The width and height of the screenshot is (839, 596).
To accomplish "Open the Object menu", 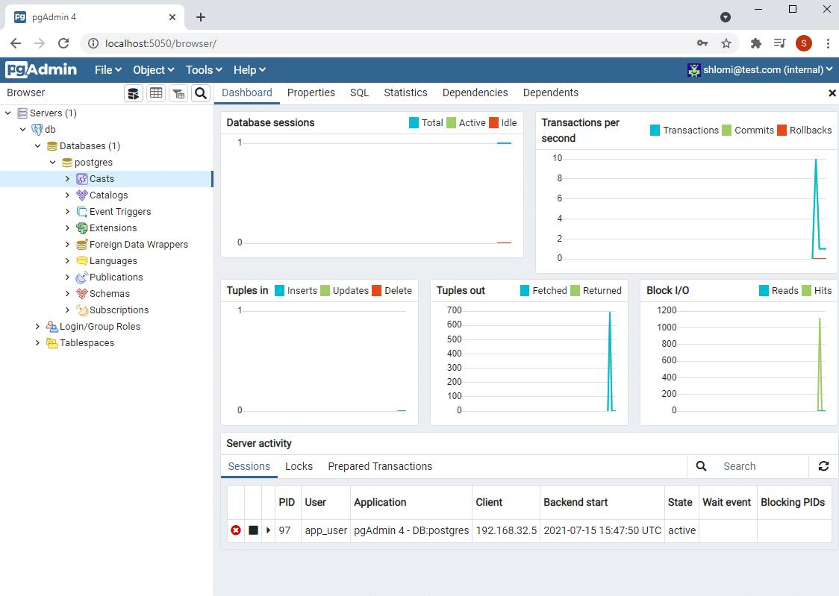I will click(x=153, y=69).
